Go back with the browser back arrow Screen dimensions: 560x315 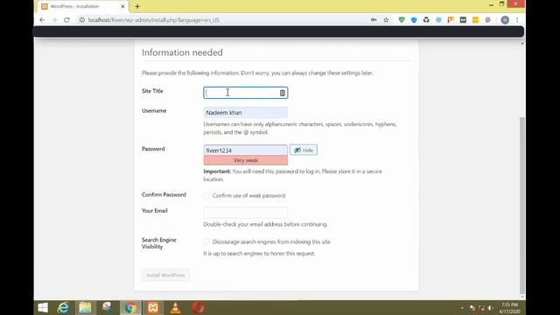click(42, 20)
